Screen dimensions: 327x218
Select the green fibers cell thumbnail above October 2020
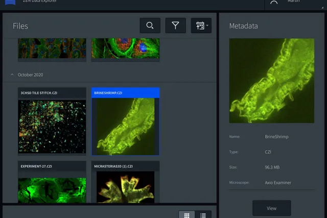click(x=125, y=48)
